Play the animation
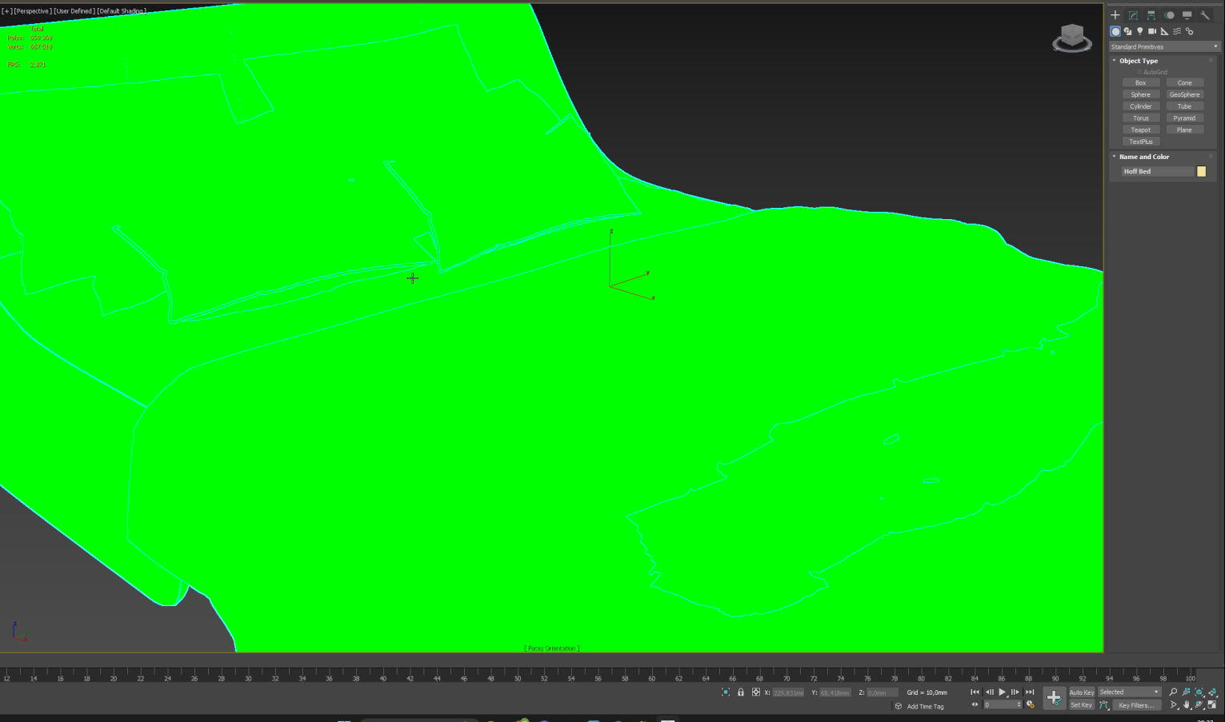 (x=1002, y=692)
